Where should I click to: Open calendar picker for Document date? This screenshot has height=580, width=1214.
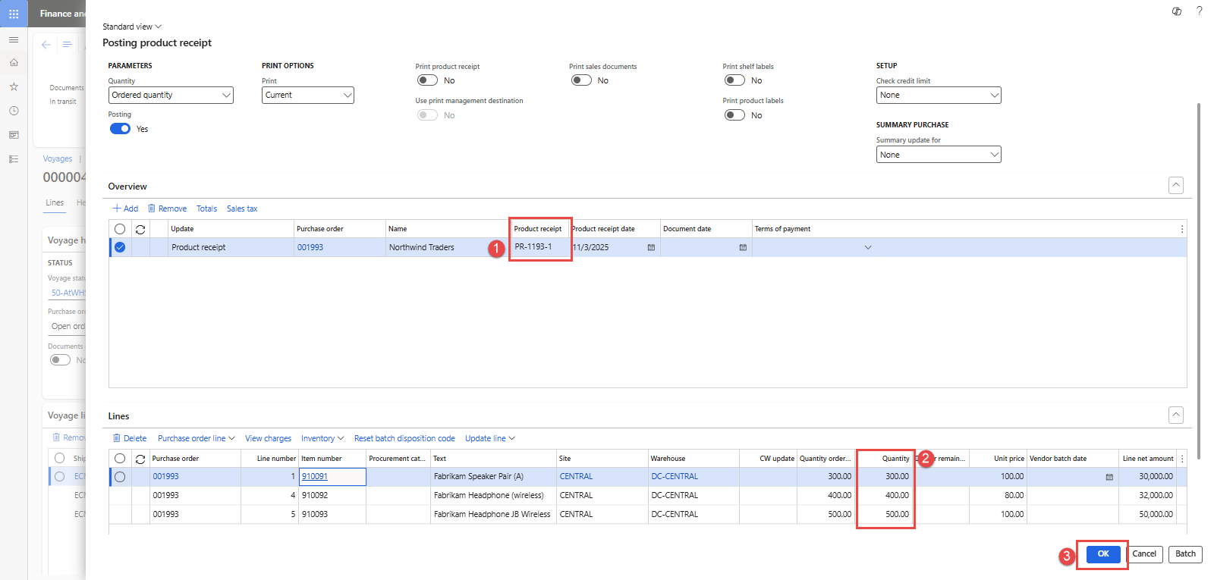point(743,248)
